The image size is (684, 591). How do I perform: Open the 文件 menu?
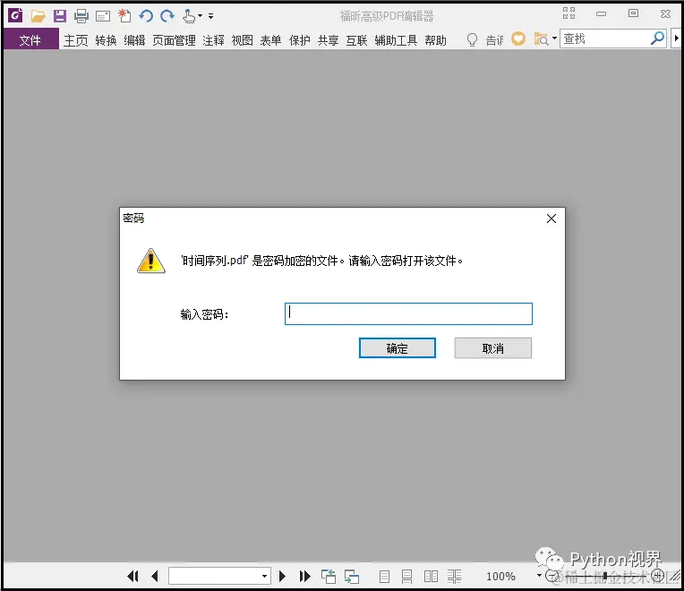[30, 40]
